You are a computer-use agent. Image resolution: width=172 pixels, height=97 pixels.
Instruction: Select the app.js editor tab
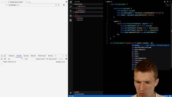point(109,2)
